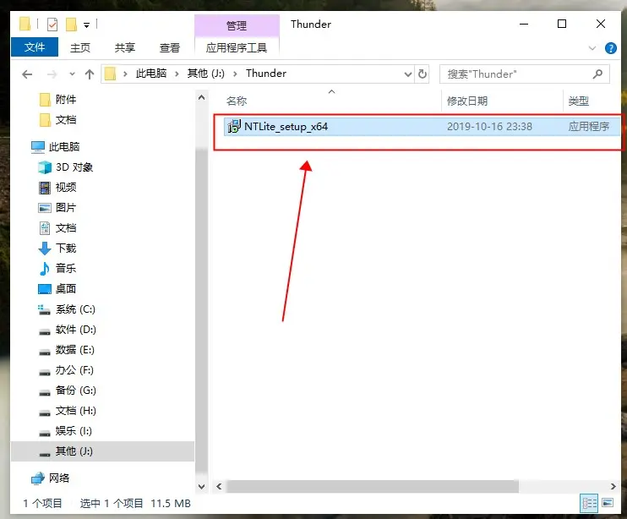Click the horizontal scrollbar right arrow
Viewport: 627px width, 519px height.
click(613, 487)
